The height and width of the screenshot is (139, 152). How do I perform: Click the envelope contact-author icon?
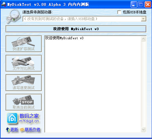[22, 130]
